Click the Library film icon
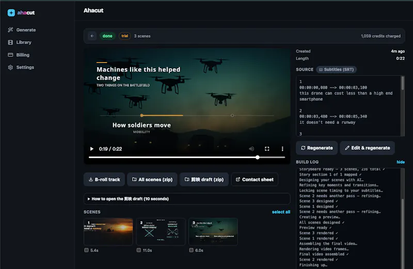The height and width of the screenshot is (269, 413). (10, 42)
